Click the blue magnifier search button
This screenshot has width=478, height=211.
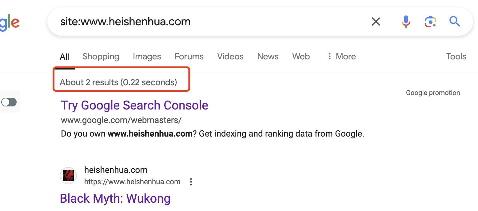454,22
